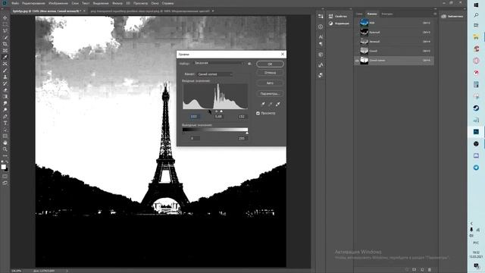
Task: Open the extra tools three-dots button
Action: [5, 155]
